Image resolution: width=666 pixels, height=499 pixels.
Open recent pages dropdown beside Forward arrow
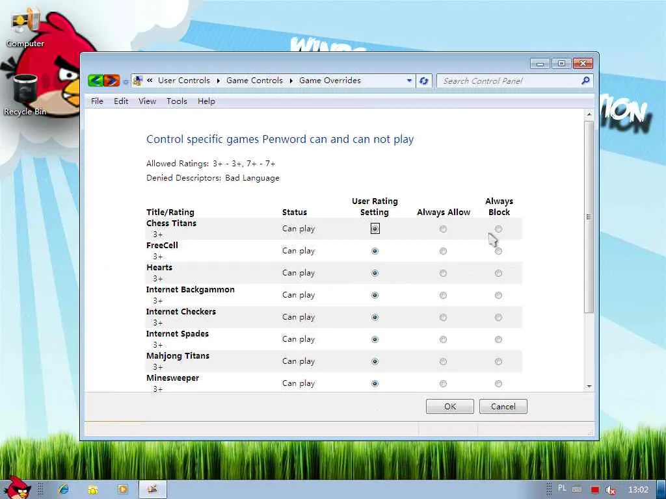coord(126,81)
